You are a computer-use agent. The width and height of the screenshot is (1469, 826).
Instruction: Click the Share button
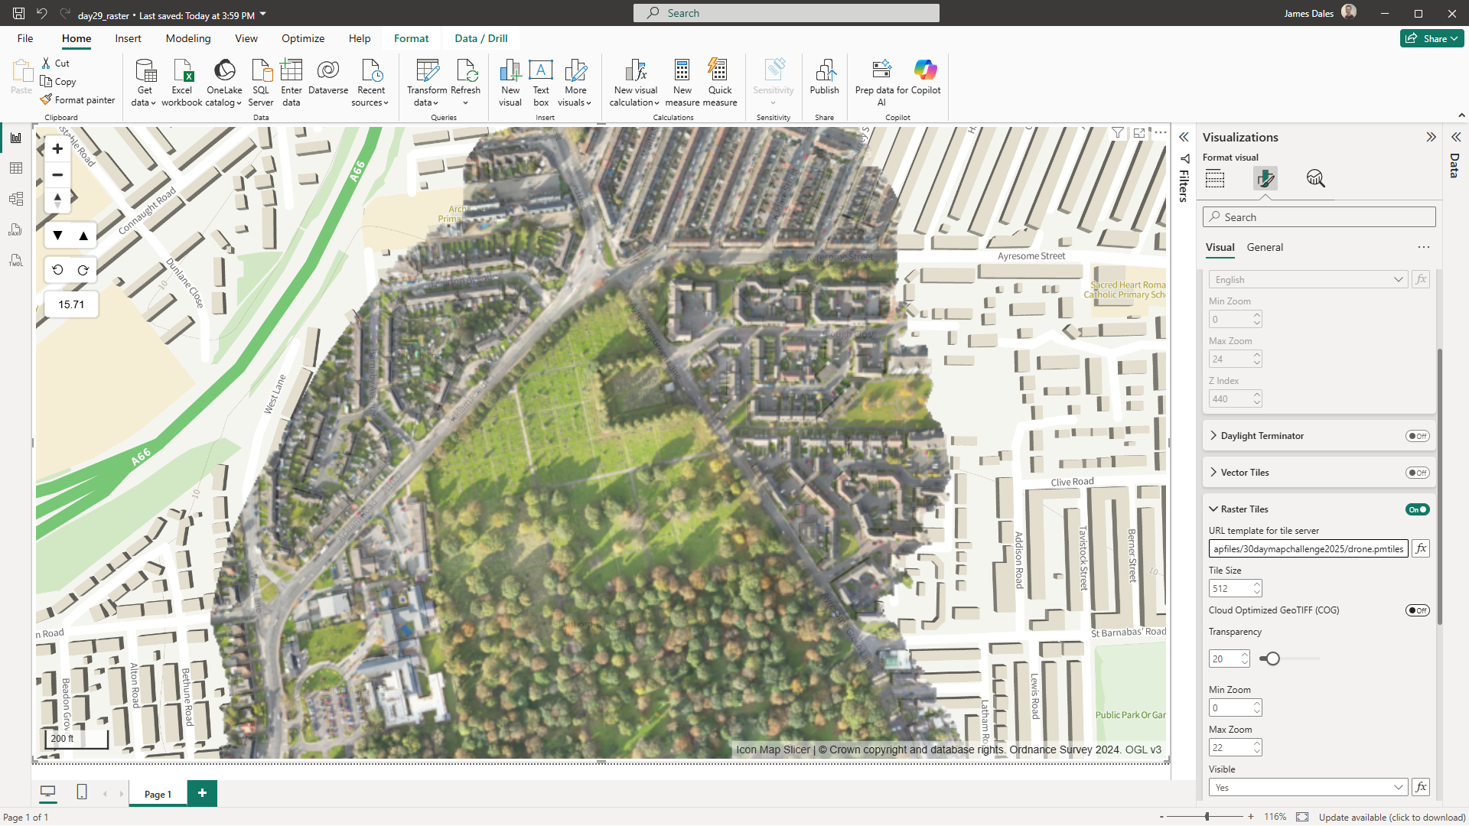coord(1432,38)
